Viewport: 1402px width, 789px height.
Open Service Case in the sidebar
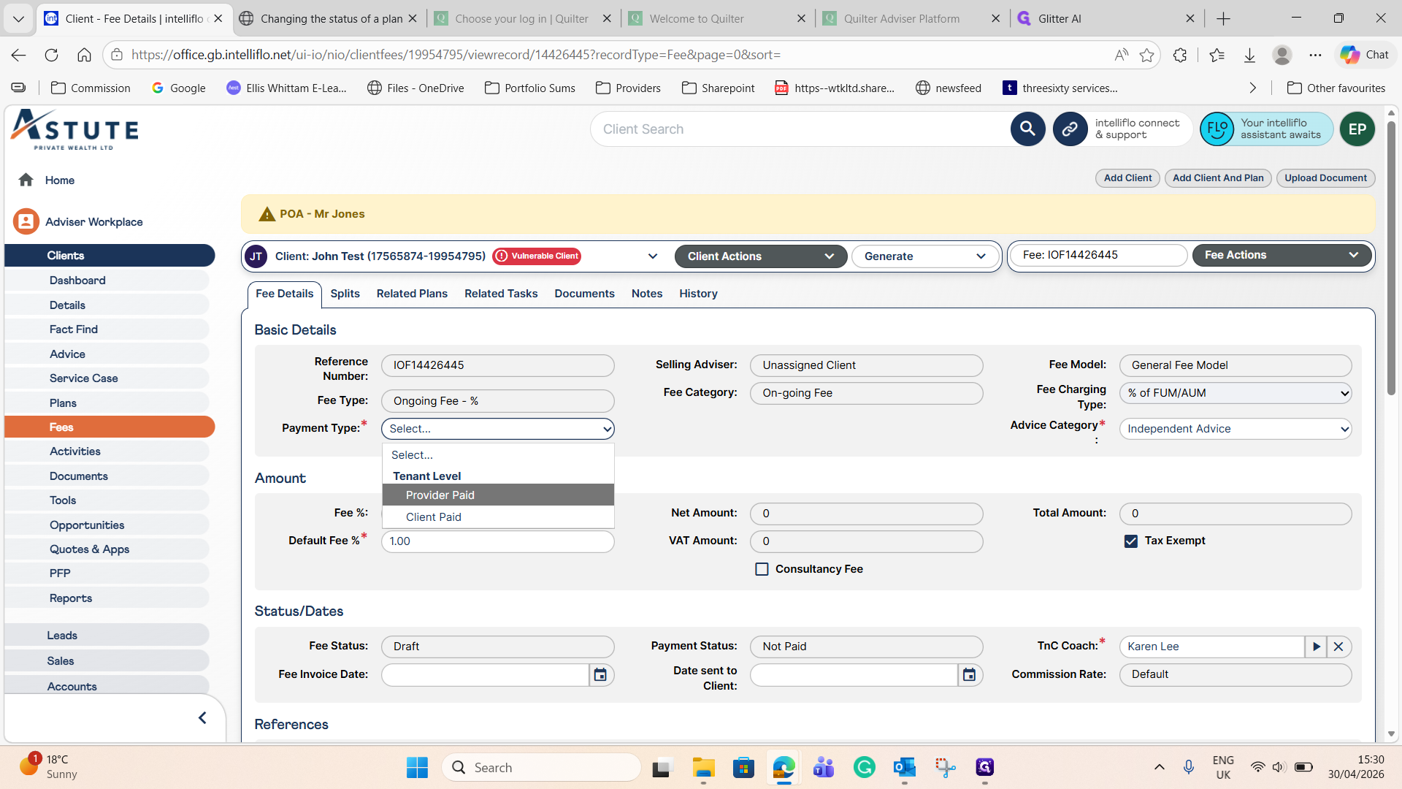tap(107, 378)
